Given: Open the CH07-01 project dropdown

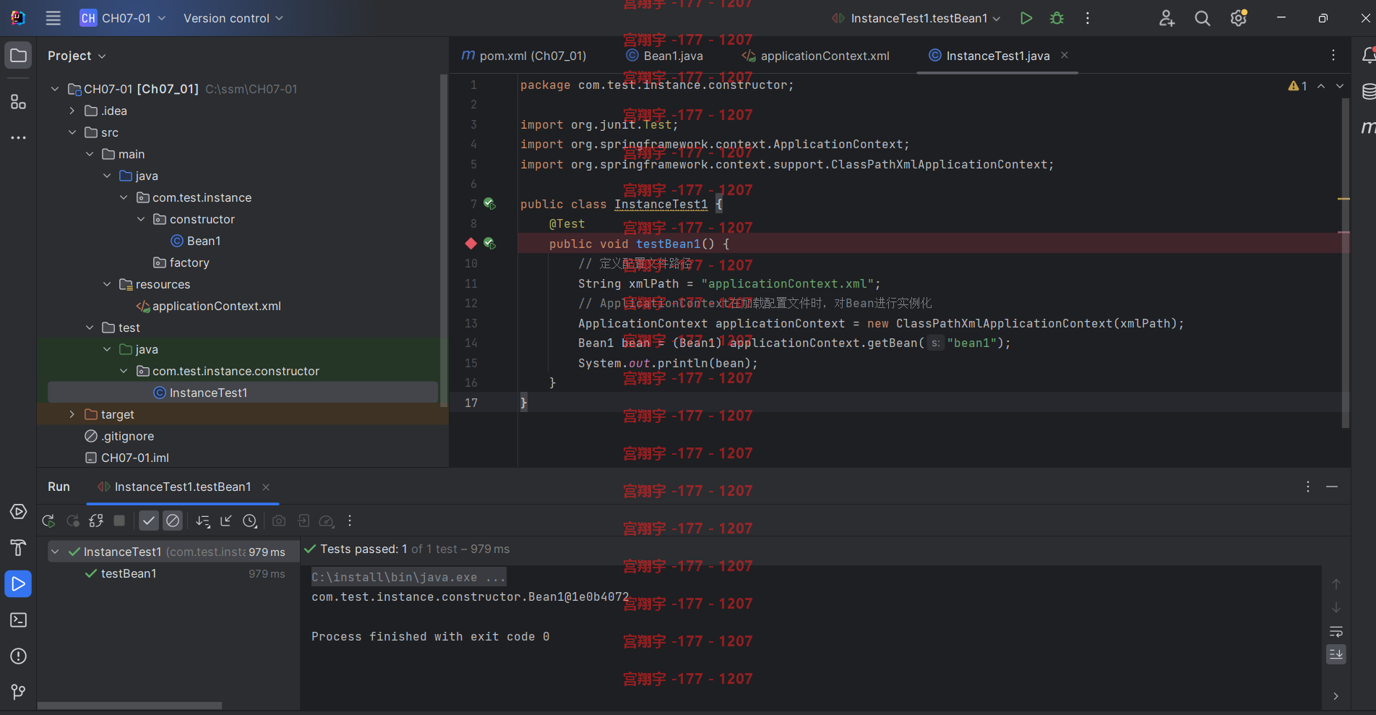Looking at the screenshot, I should tap(123, 18).
